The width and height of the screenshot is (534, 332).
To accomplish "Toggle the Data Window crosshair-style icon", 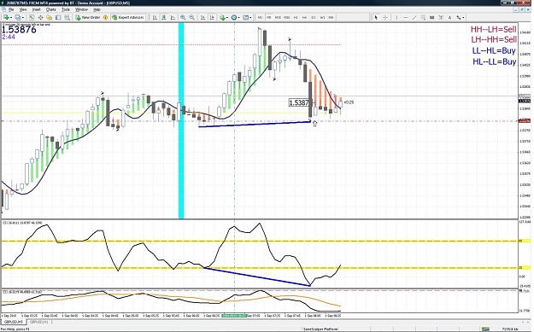I will pyautogui.click(x=40, y=17).
